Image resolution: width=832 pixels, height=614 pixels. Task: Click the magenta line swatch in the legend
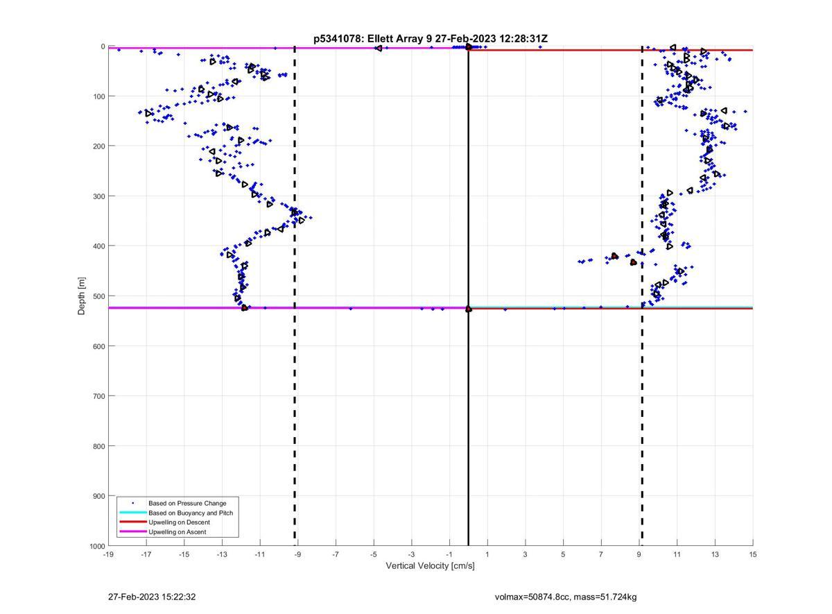coord(132,532)
